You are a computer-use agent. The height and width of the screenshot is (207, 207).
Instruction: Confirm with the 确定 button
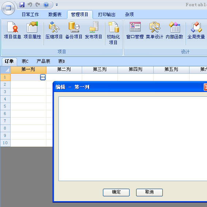[x=116, y=192]
